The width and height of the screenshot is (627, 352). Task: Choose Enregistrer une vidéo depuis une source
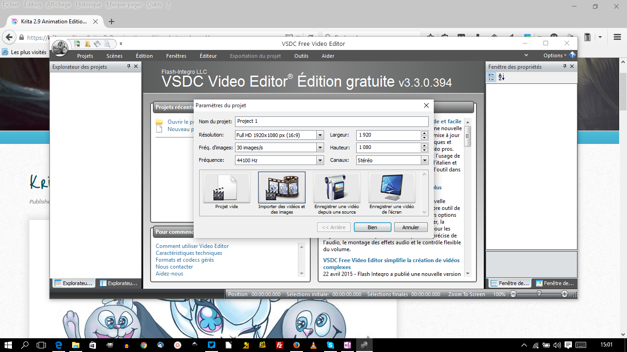click(x=337, y=193)
